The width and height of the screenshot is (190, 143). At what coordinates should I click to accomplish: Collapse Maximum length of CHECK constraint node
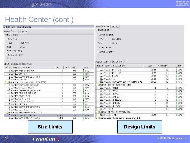pos(97,112)
